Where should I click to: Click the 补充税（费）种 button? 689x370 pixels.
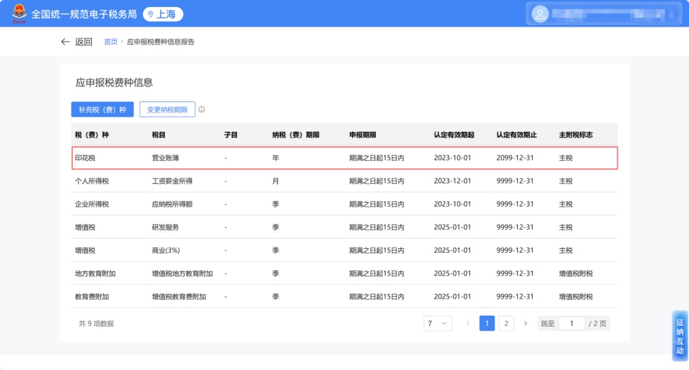click(102, 110)
